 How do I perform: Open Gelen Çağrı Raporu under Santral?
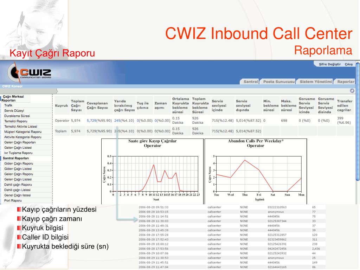coord(19,174)
